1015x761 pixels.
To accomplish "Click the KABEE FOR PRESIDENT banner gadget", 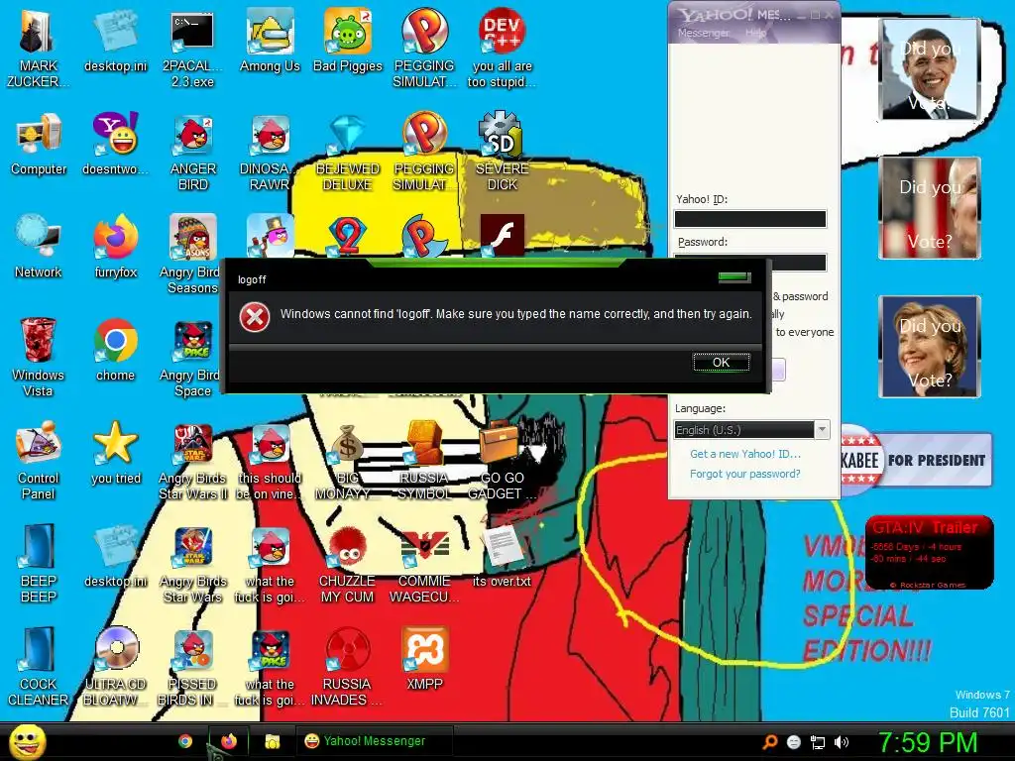I will click(x=916, y=460).
